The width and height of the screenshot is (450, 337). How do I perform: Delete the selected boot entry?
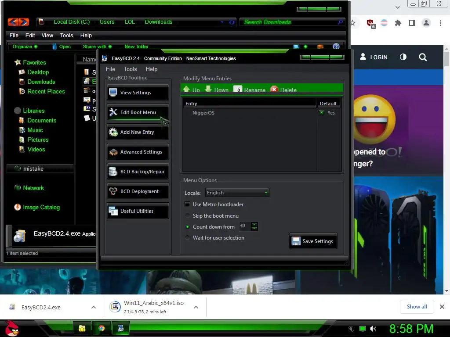point(283,90)
